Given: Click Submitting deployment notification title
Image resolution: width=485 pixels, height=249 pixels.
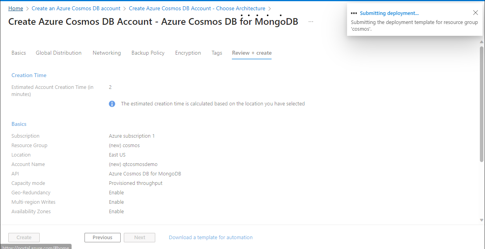Looking at the screenshot, I should point(389,13).
